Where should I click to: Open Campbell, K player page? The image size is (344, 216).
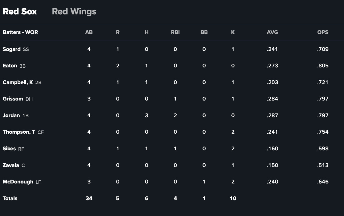click(18, 82)
